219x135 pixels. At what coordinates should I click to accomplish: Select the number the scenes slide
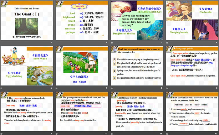coord(137,66)
